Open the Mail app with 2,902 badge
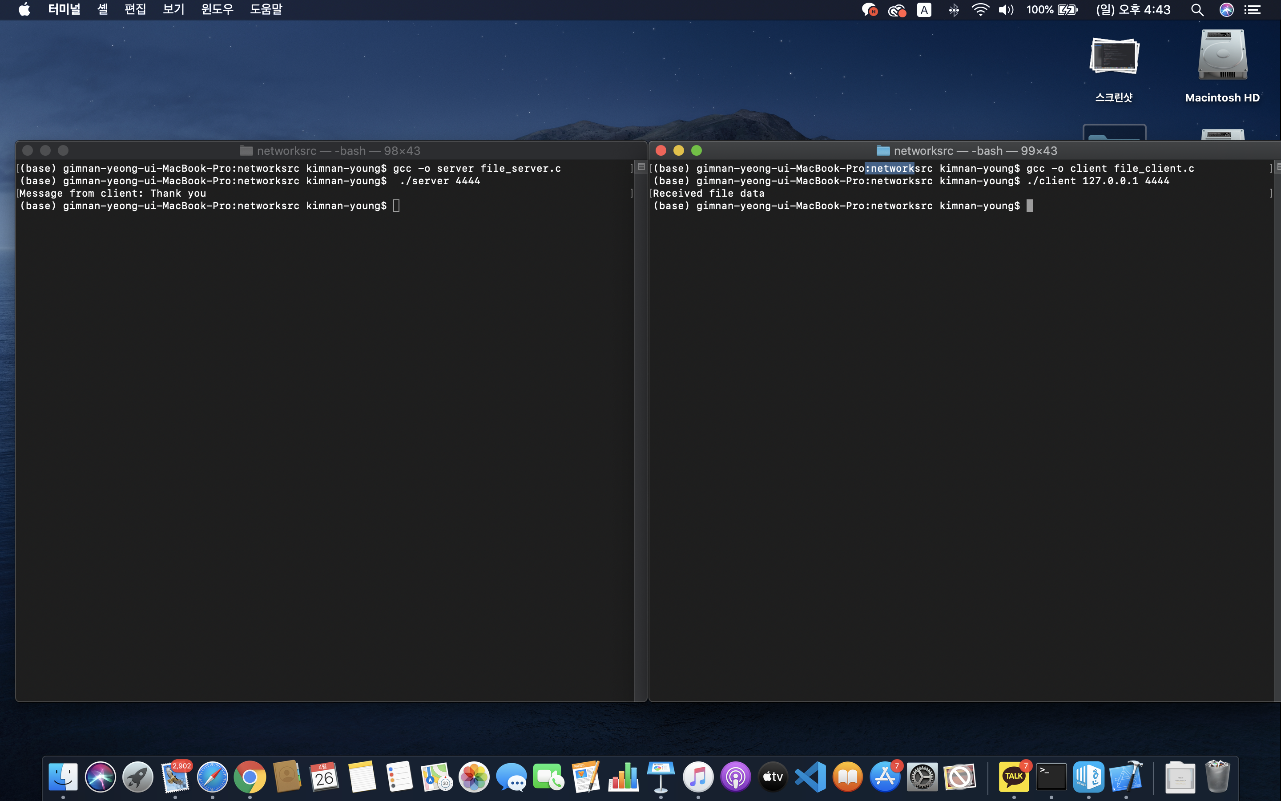Screen dimensions: 1281x801 point(175,777)
